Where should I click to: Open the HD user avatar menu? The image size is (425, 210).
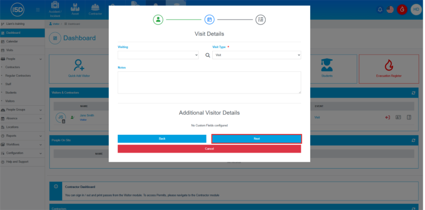(x=416, y=9)
